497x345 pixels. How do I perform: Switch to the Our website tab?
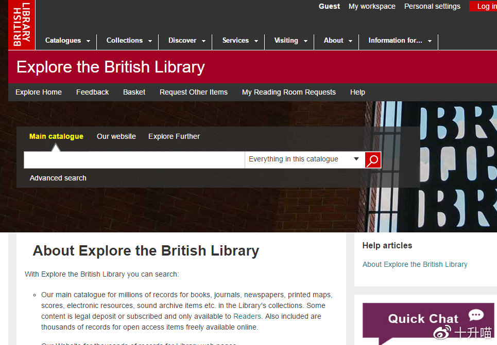tap(116, 136)
